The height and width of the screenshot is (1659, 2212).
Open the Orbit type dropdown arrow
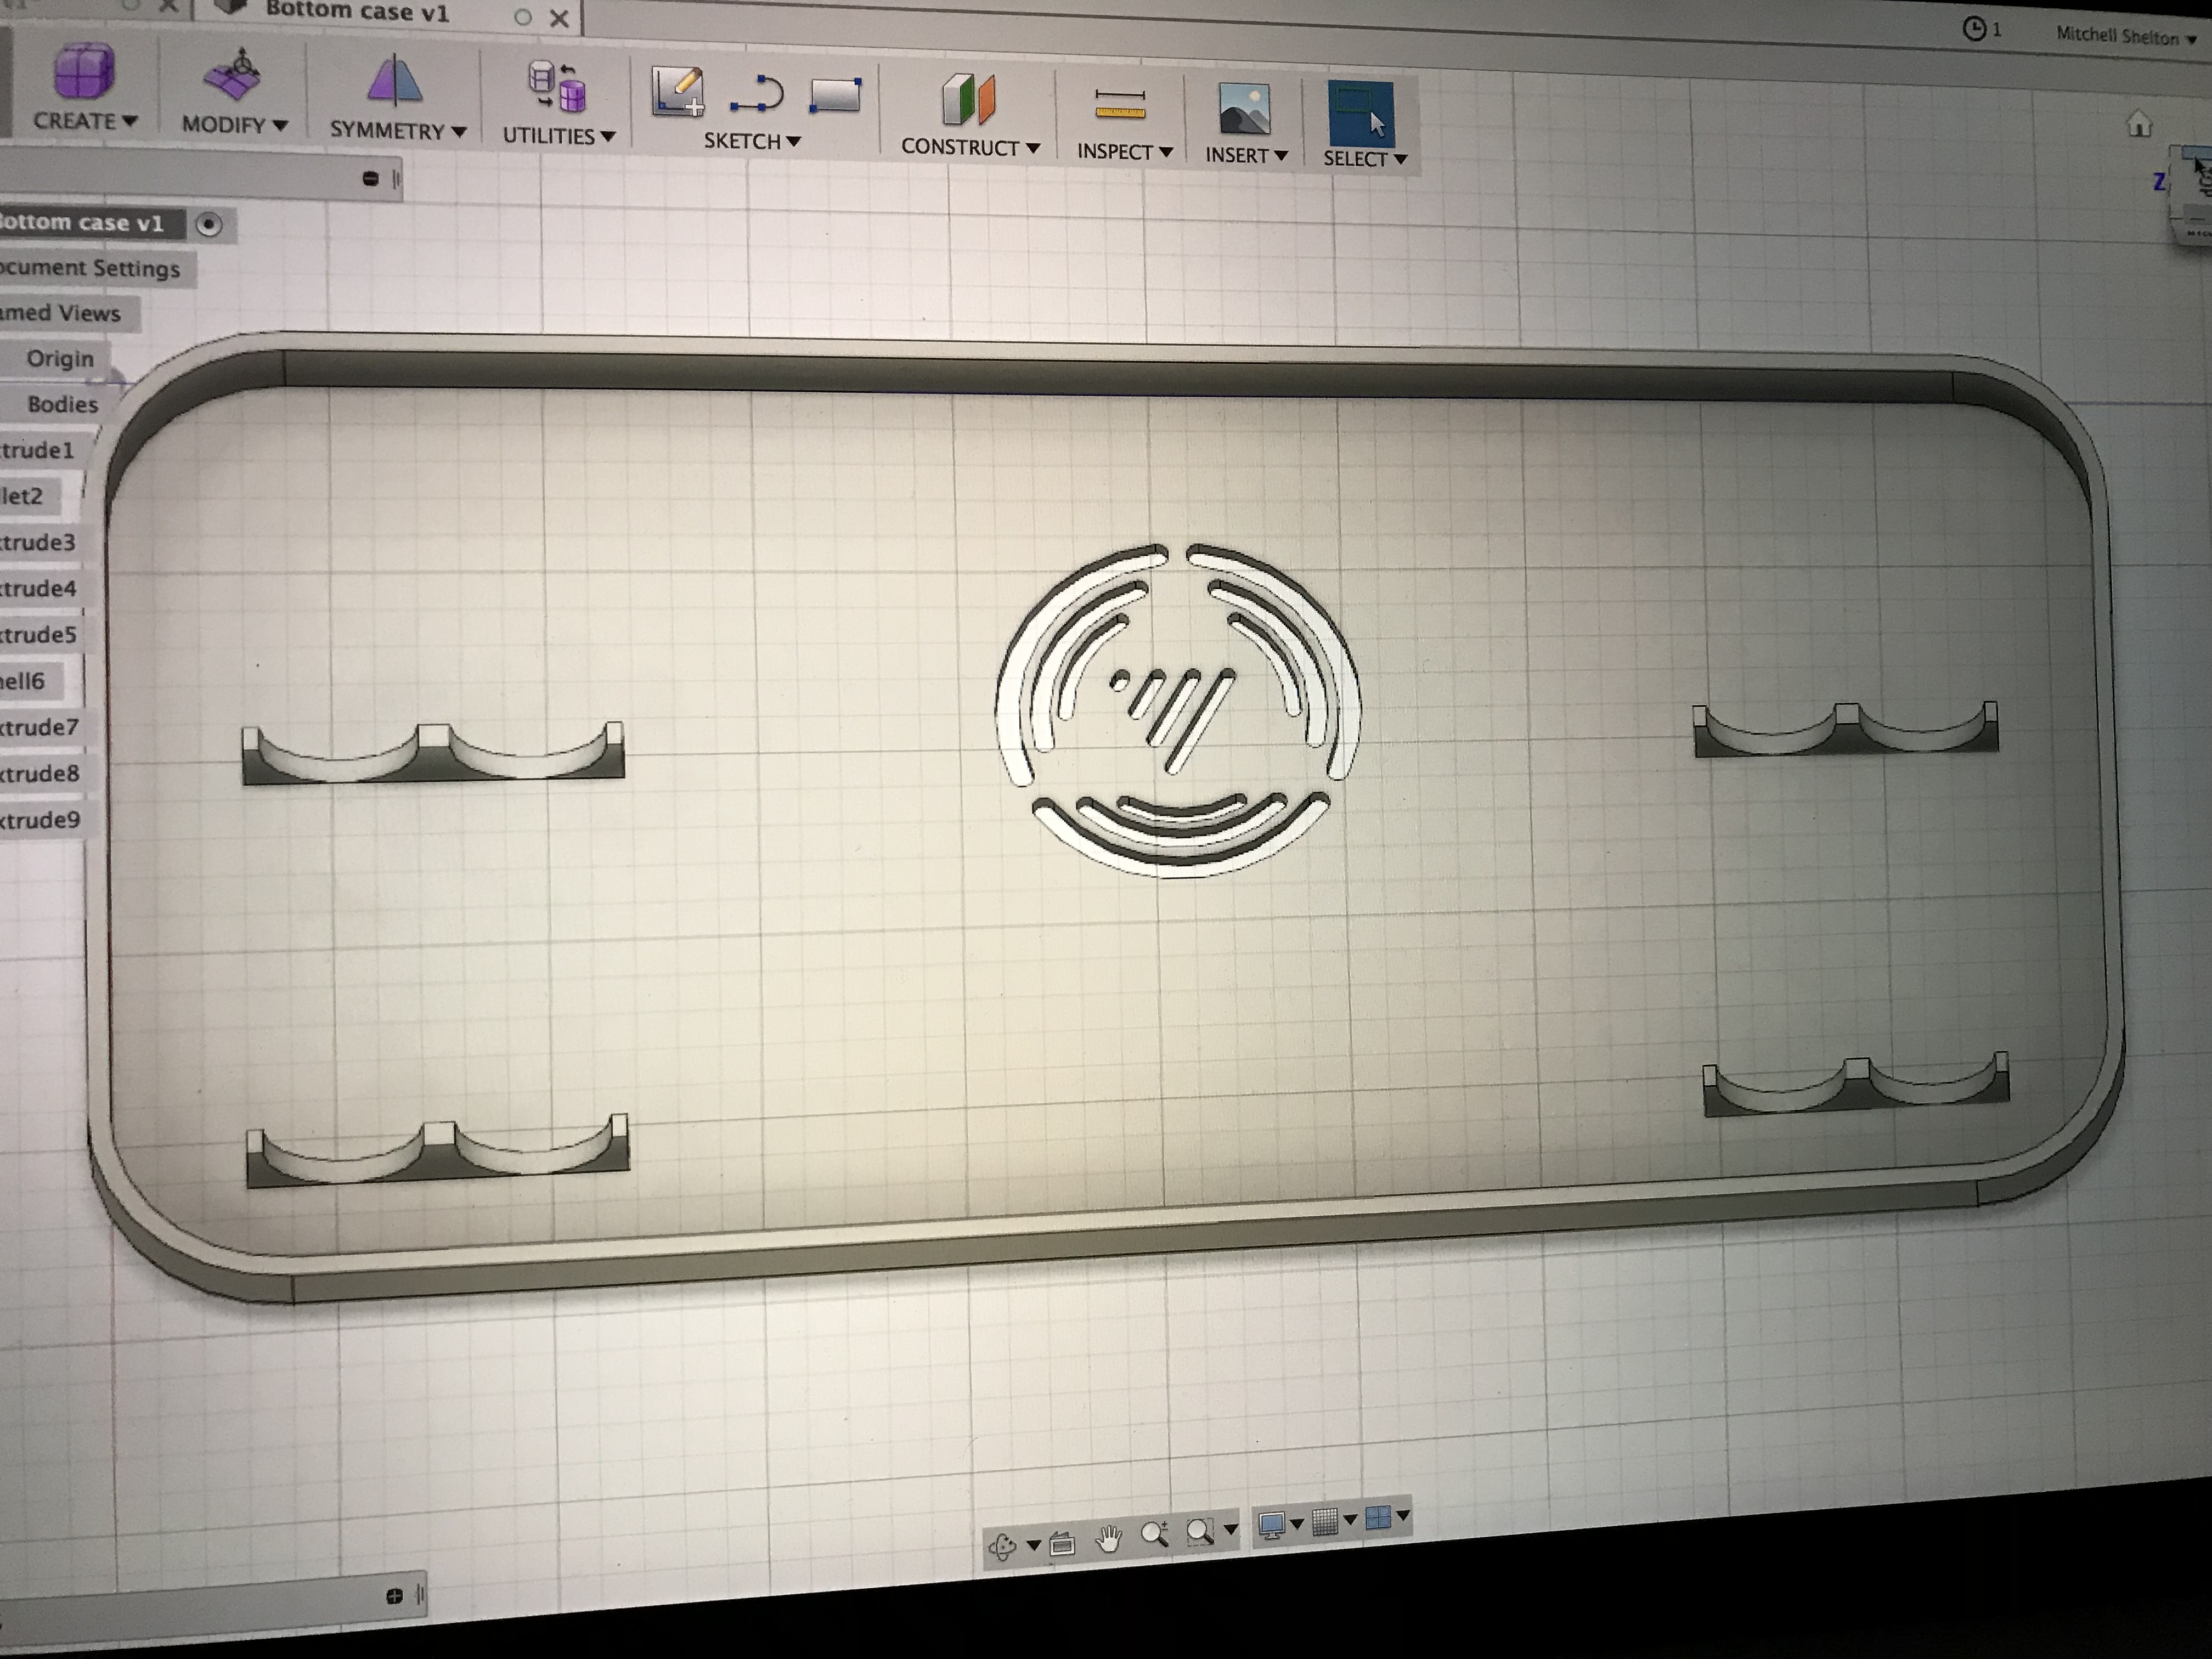(1033, 1546)
